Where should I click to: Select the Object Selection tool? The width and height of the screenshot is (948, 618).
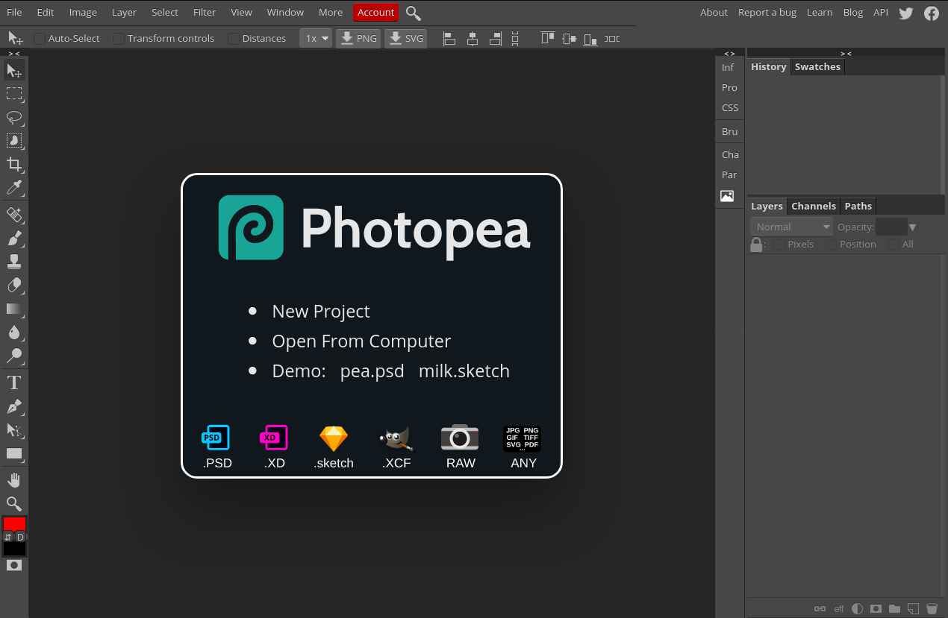pos(14,140)
